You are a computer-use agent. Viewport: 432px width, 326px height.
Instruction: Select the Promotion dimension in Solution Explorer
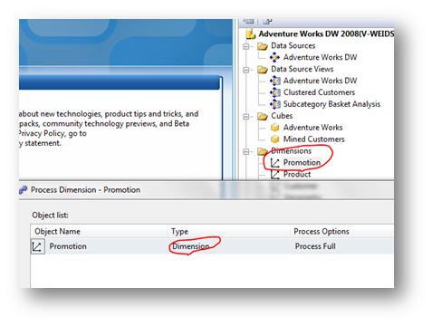coord(302,162)
